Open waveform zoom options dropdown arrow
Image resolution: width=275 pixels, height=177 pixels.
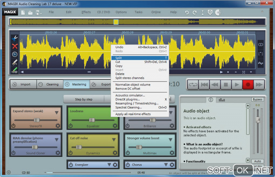251,72
